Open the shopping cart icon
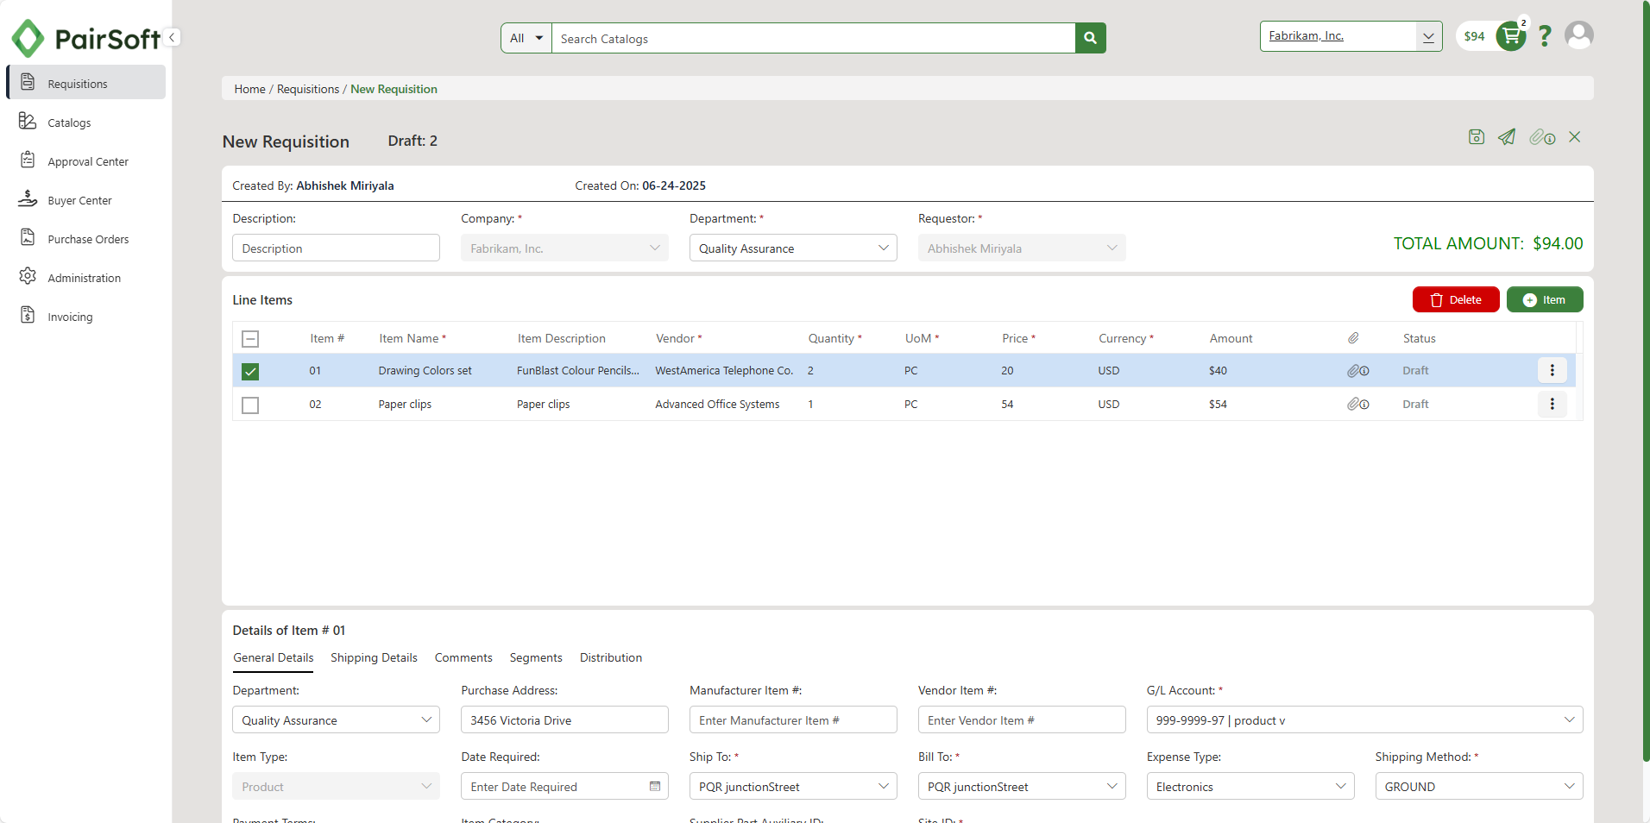 [1511, 36]
